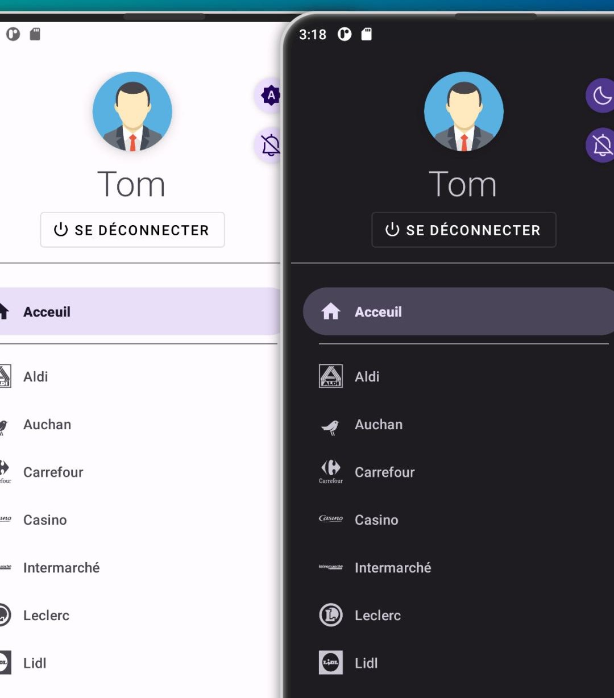Toggle dark mode moon icon in dark drawer
Screen dimensions: 614x698
point(600,95)
